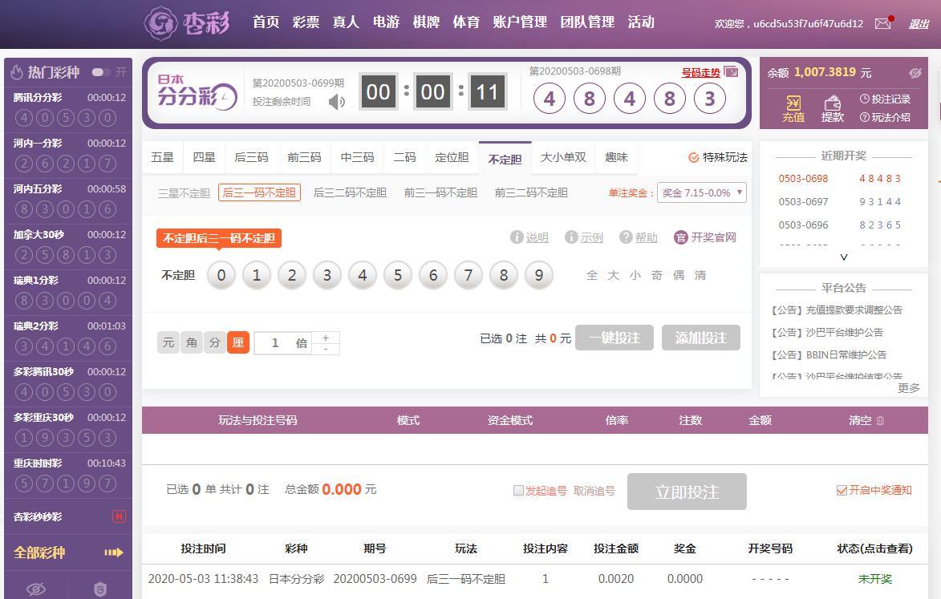The image size is (941, 599).
Task: Uncheck 开启中奖通知 checkbox
Action: pyautogui.click(x=842, y=491)
